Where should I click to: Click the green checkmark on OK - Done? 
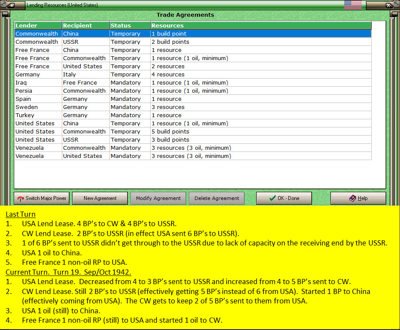(273, 198)
